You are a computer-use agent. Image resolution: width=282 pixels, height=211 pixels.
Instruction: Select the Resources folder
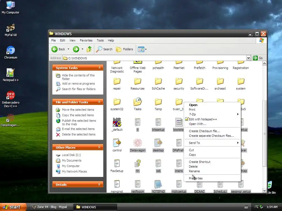click(138, 84)
